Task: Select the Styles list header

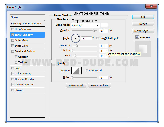Action: click(27, 17)
